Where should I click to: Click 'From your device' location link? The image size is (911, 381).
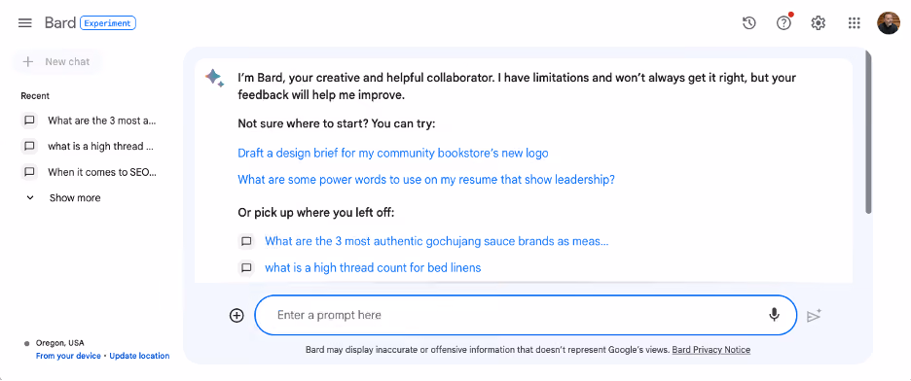(x=68, y=356)
